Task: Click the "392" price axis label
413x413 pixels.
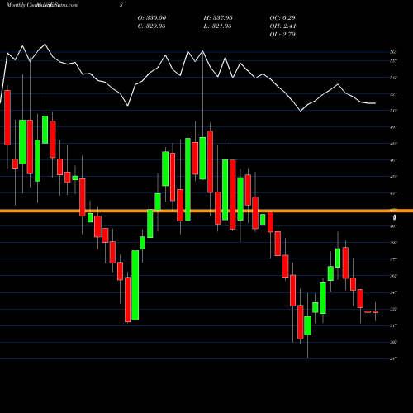Action: tap(393, 243)
